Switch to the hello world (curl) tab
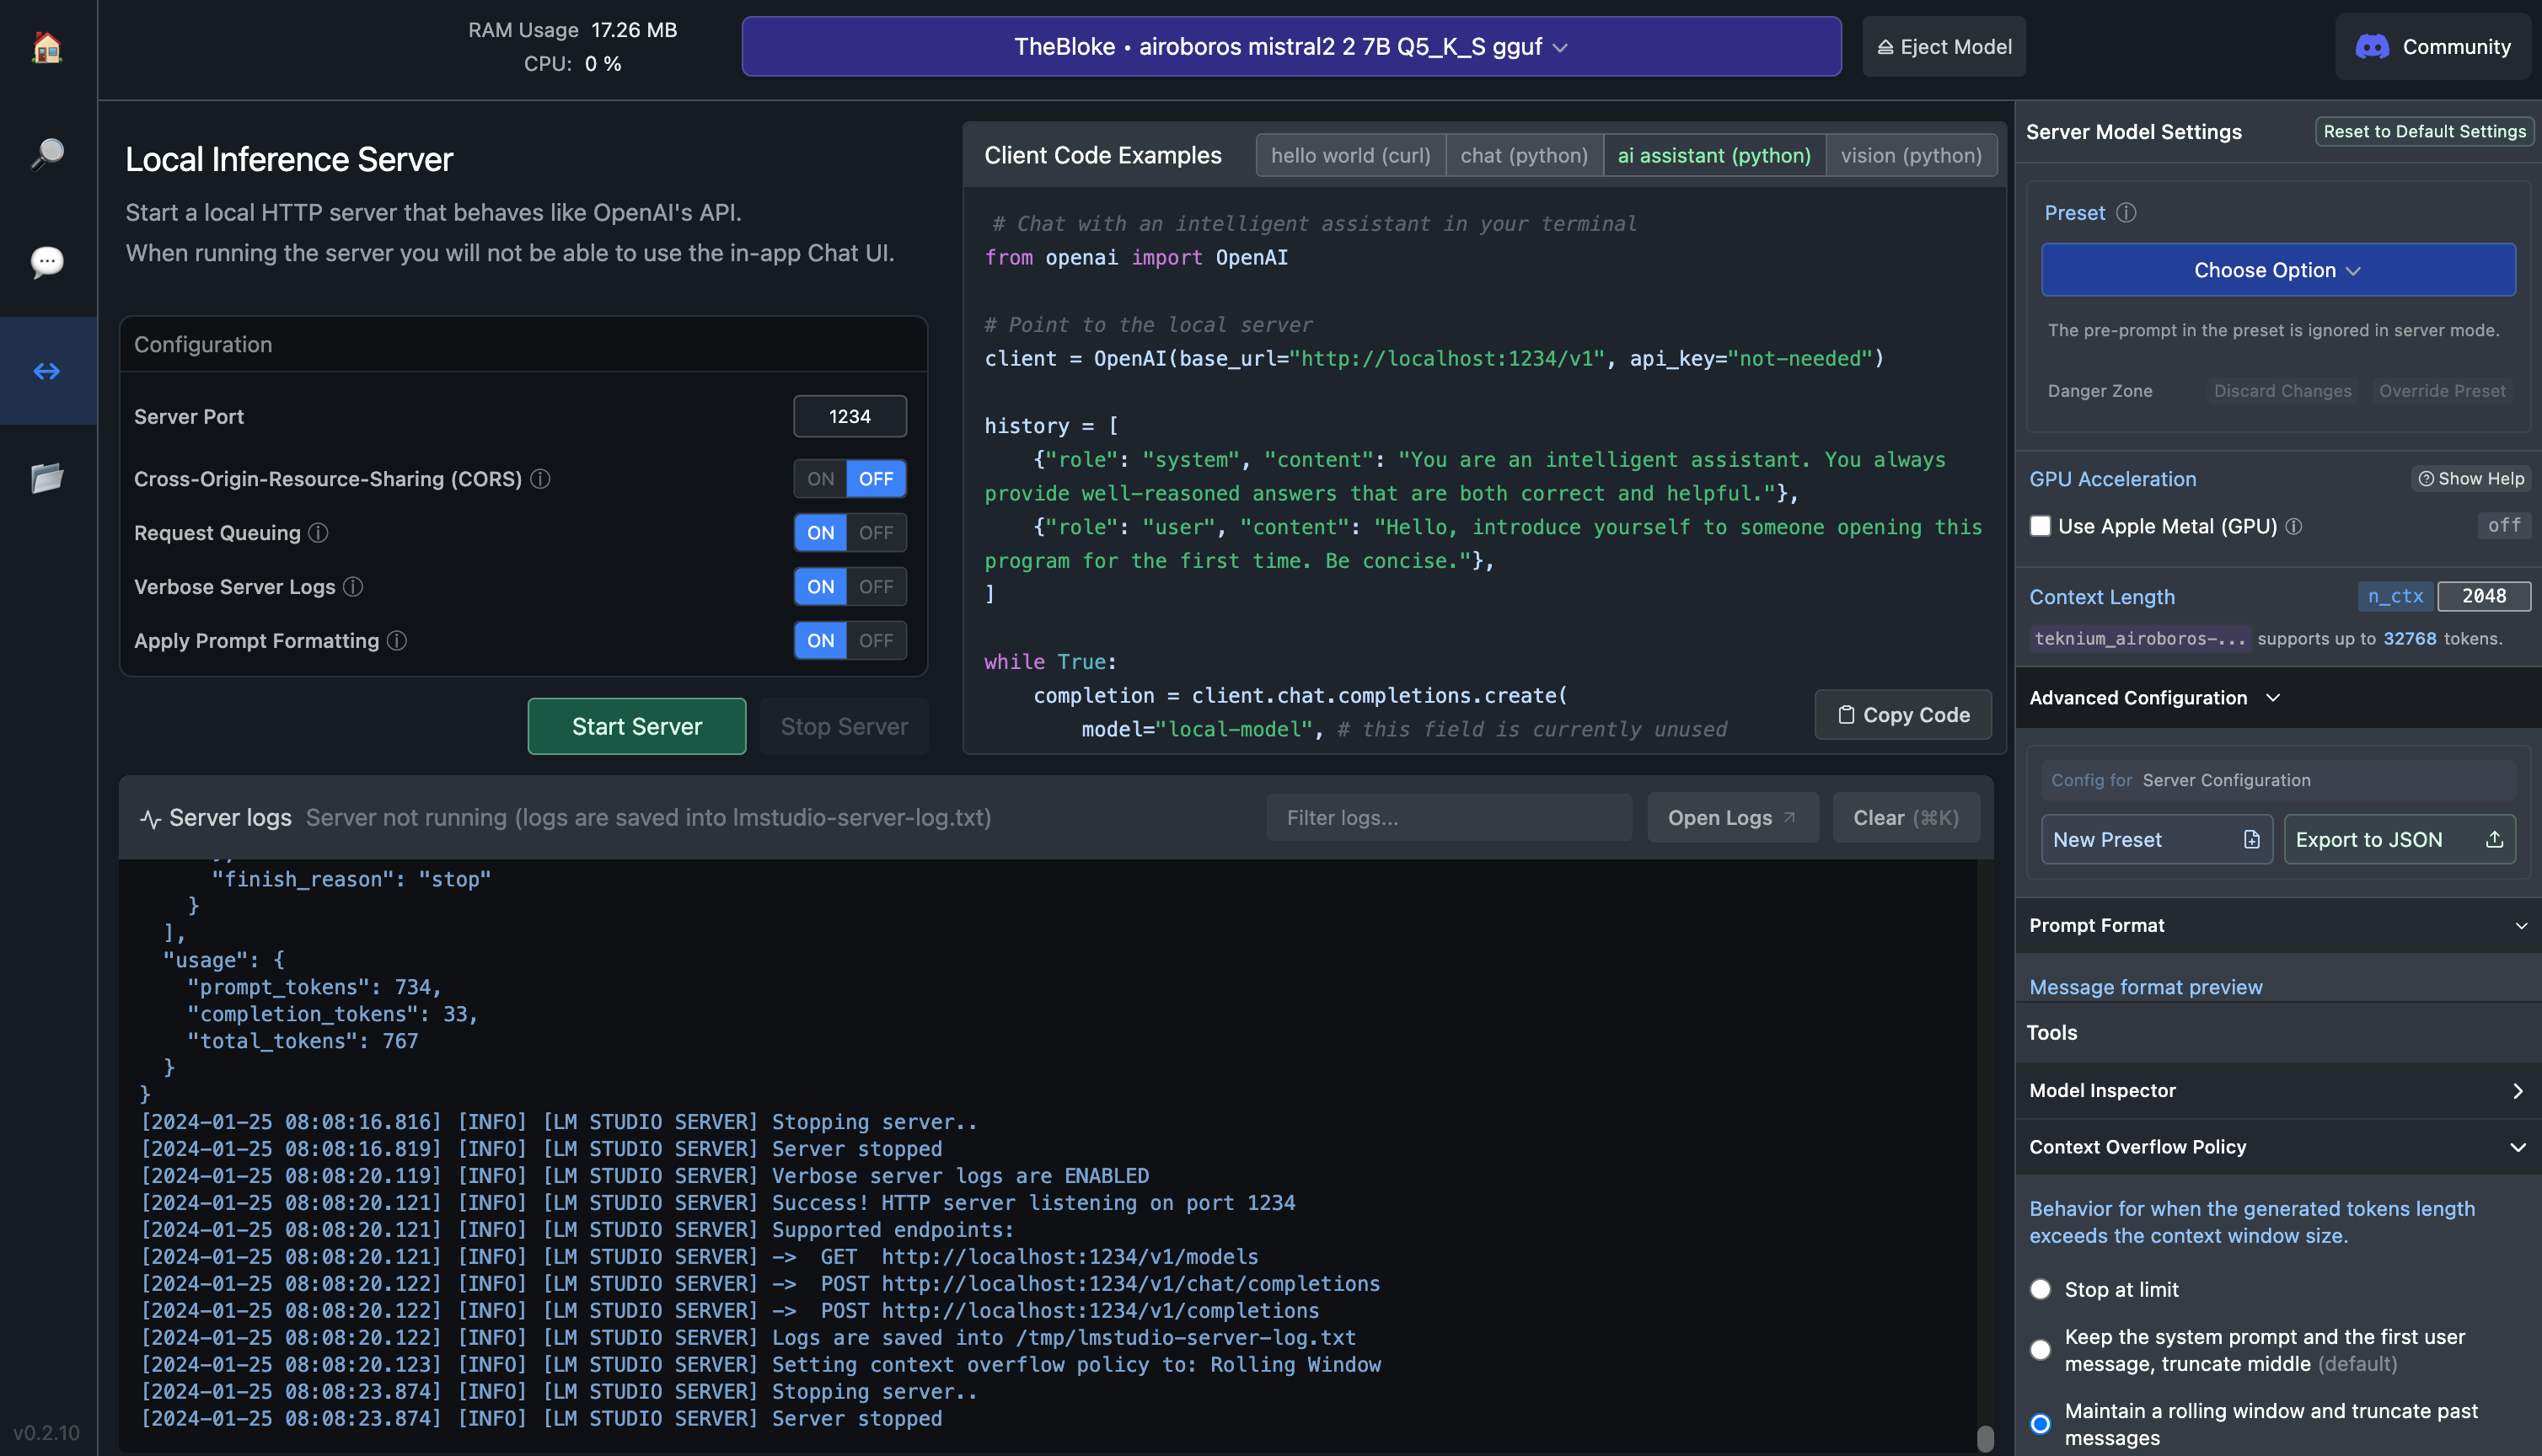The image size is (2542, 1456). pos(1350,156)
